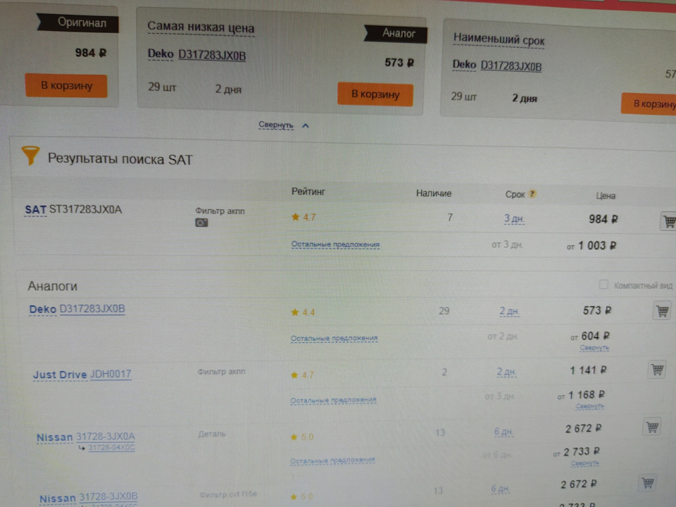Open Deko brand link in Аналоги list
Screen dimensions: 676x507
43,309
